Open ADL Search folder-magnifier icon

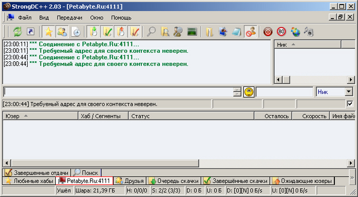(x=165, y=32)
